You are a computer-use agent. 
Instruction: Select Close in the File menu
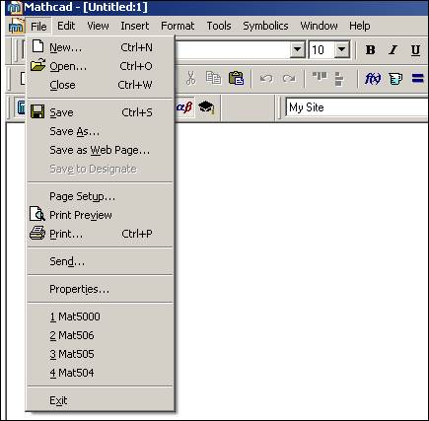click(100, 85)
